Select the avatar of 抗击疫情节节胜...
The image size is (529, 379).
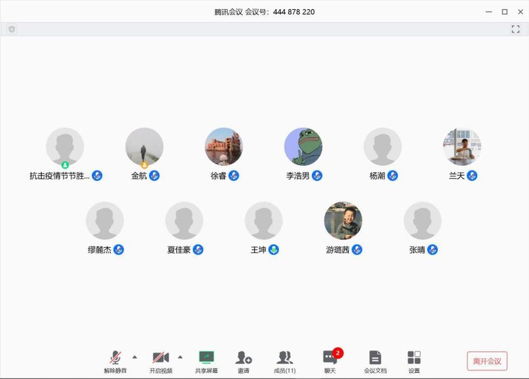coord(65,146)
